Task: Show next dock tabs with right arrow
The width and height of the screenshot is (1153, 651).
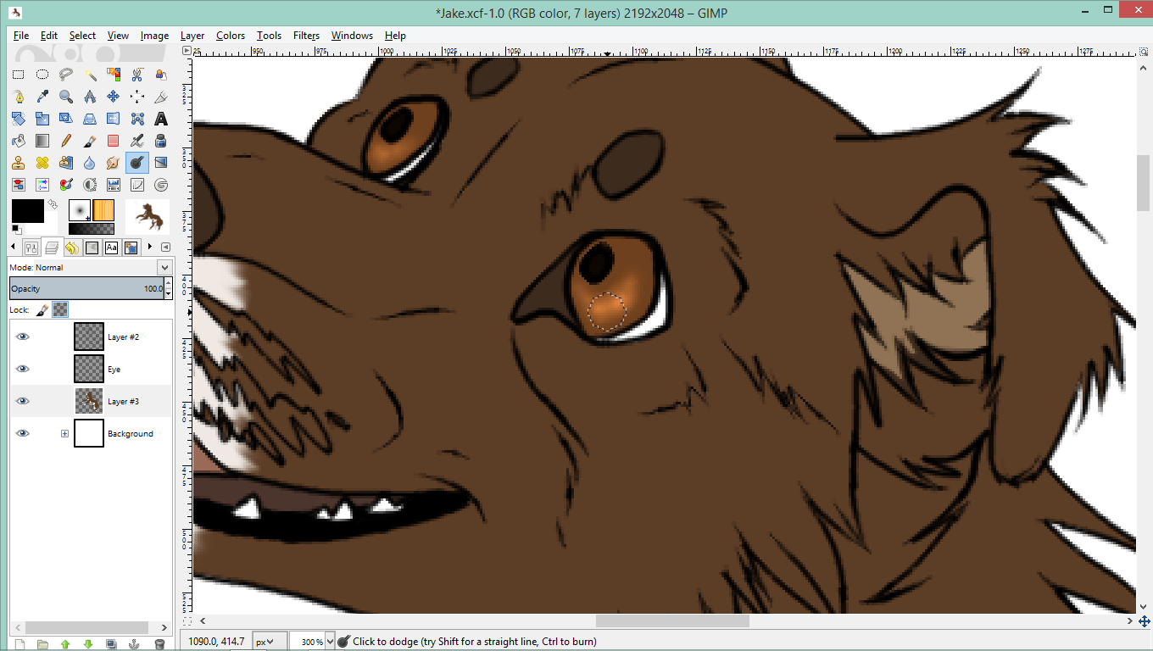Action: [x=150, y=247]
